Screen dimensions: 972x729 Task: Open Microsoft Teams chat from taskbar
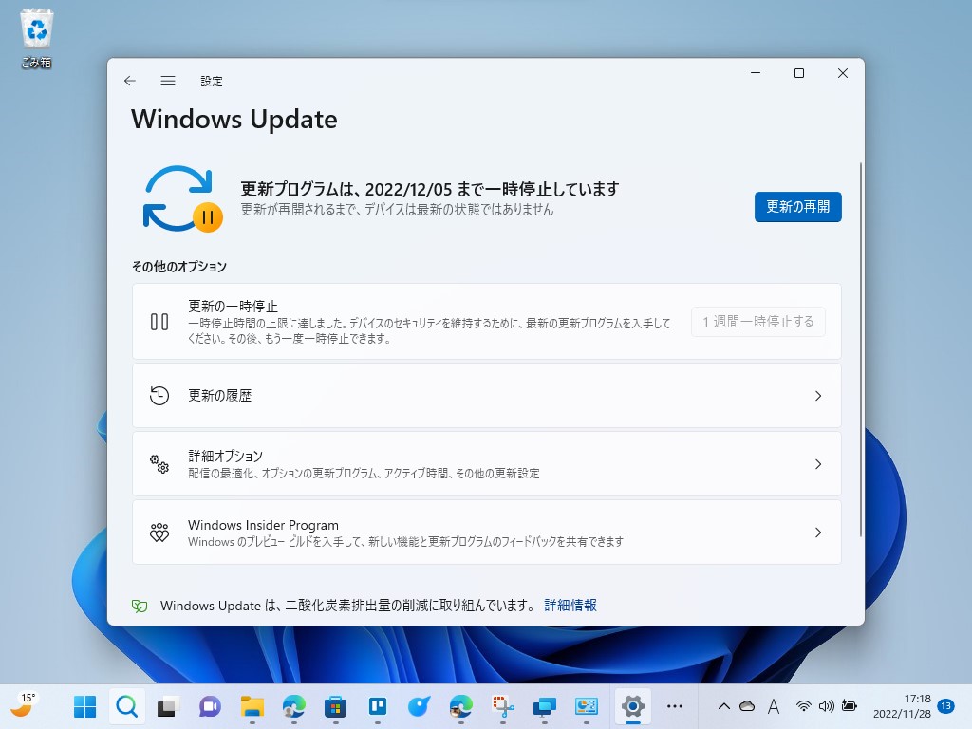coord(210,706)
